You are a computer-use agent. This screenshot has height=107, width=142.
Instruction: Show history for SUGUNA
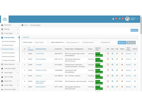pos(135,76)
